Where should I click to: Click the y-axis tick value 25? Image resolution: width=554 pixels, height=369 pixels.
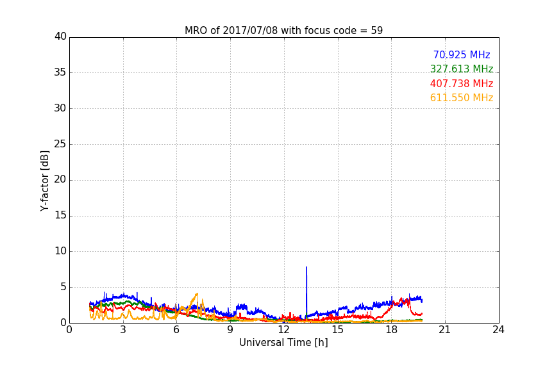60,143
